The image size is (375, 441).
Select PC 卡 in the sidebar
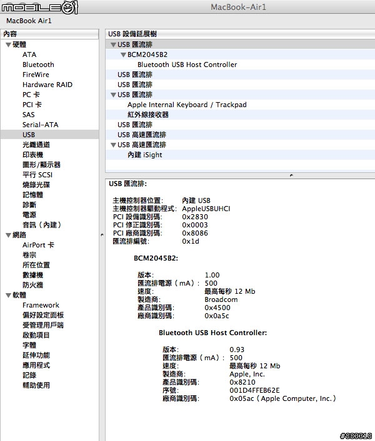[31, 95]
